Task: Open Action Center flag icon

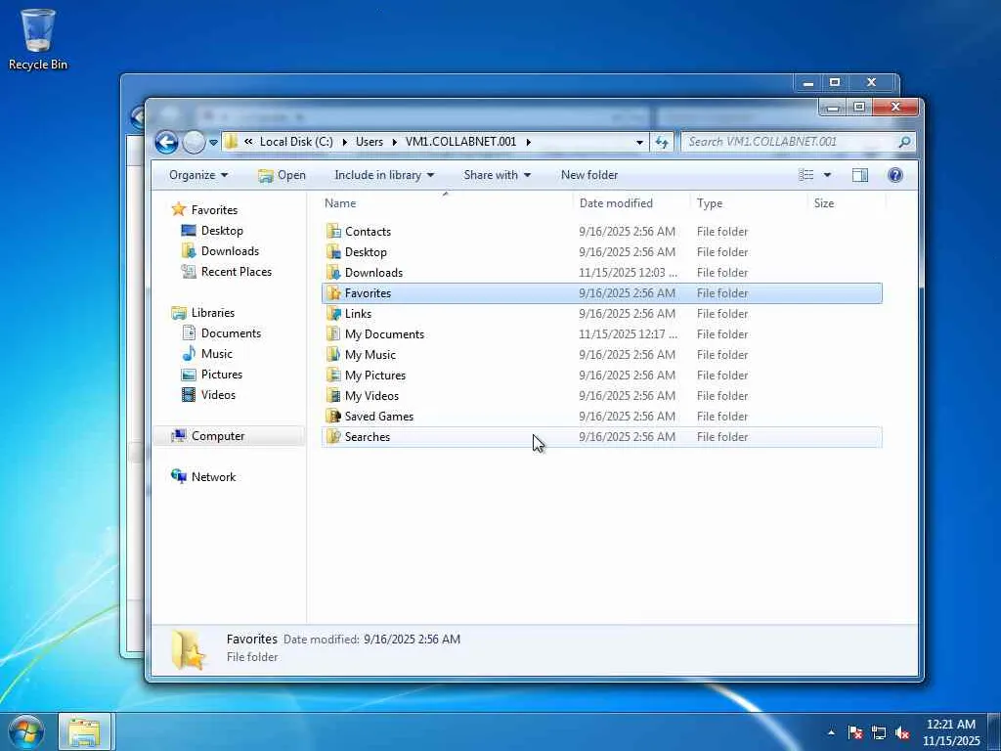Action: 854,732
